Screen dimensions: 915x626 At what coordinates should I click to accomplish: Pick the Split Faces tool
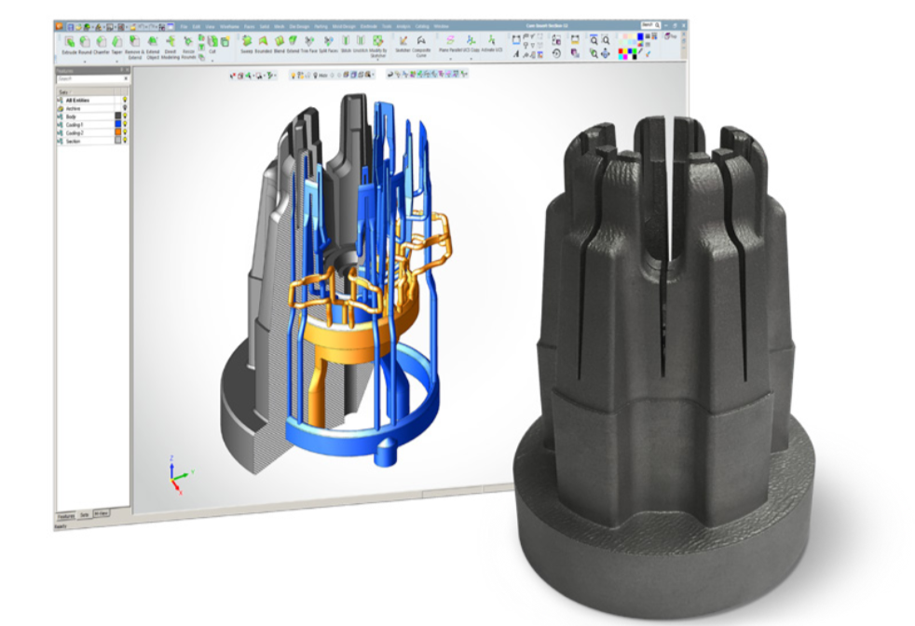point(328,41)
